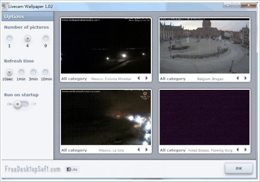Click the Belgium Bruges webcam preview
The height and width of the screenshot is (182, 260).
pyautogui.click(x=205, y=46)
